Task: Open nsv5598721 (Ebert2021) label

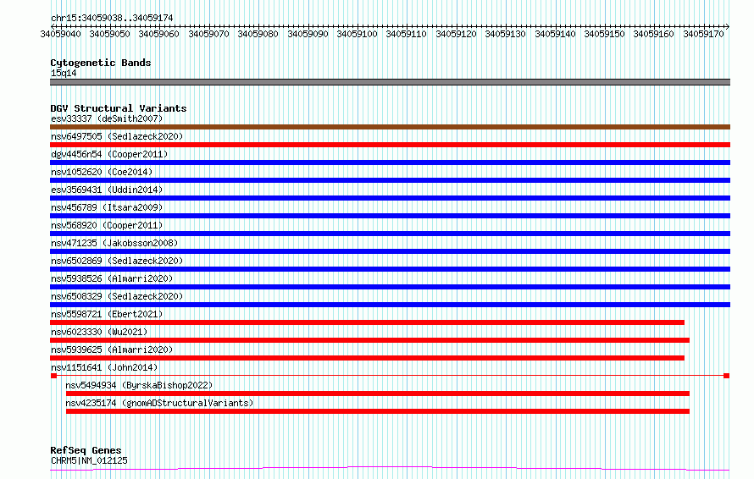Action: (x=107, y=314)
